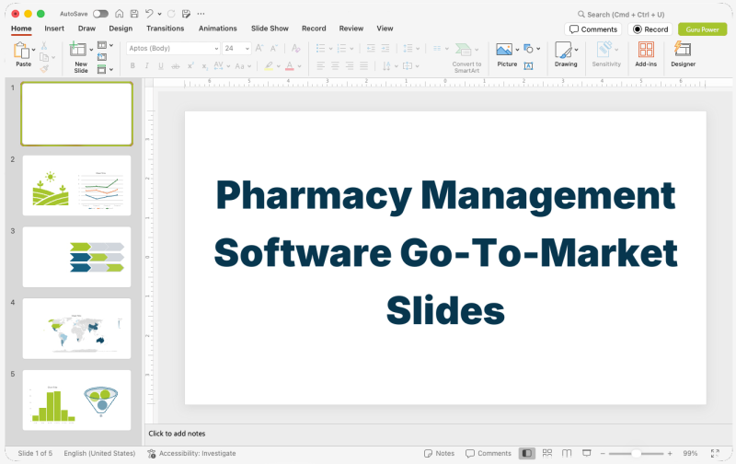Click the Sensitivity icon
Image resolution: width=736 pixels, height=464 pixels.
[x=604, y=50]
